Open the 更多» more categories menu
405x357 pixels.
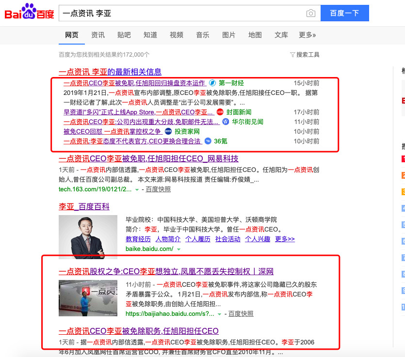(x=308, y=35)
